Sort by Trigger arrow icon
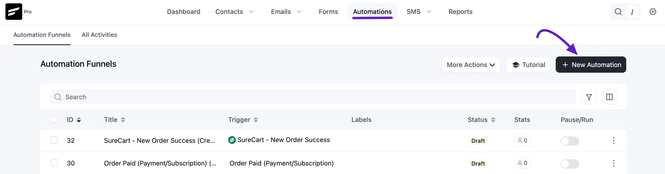The image size is (665, 174). click(256, 120)
